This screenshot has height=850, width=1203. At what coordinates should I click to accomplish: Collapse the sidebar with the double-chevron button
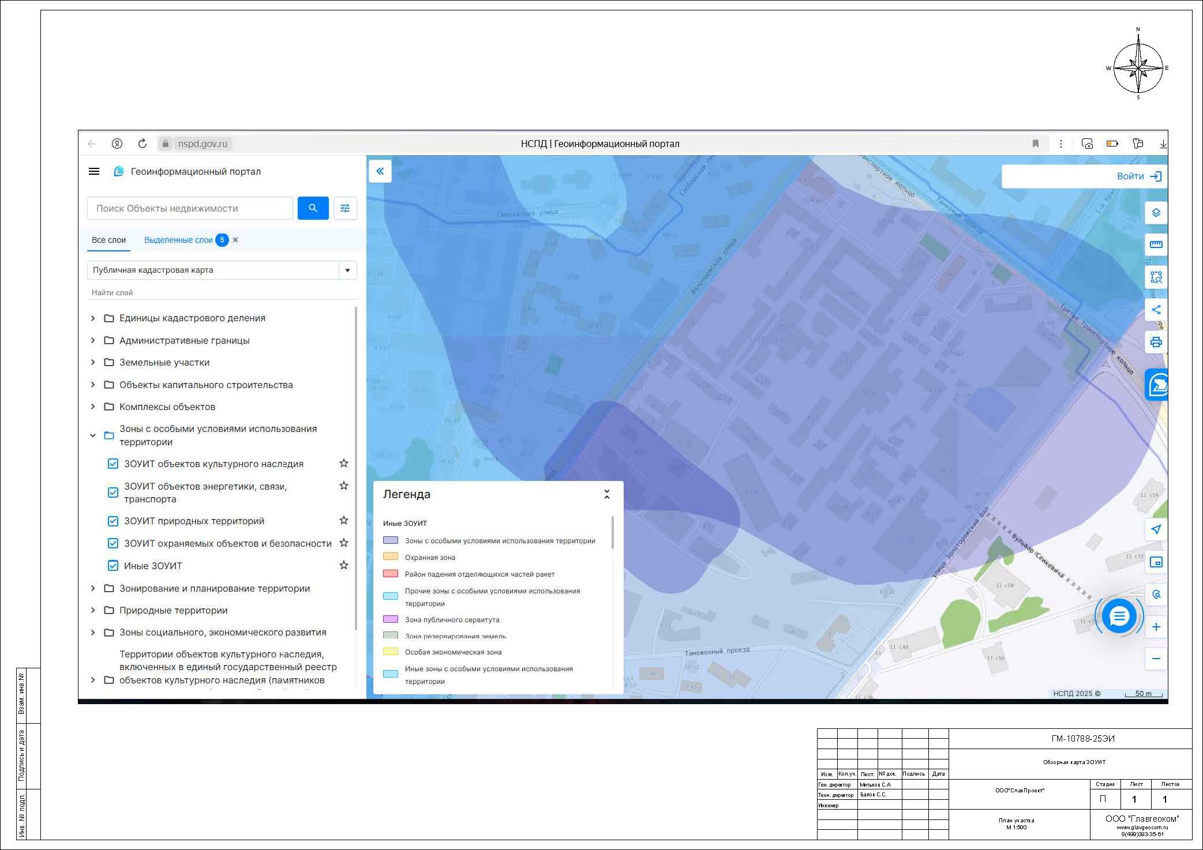380,171
